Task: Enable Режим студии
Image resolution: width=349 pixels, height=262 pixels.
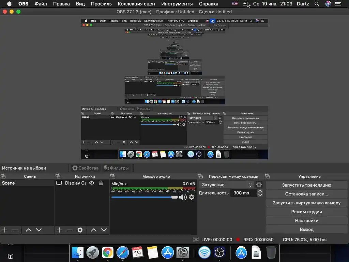Action: click(306, 212)
